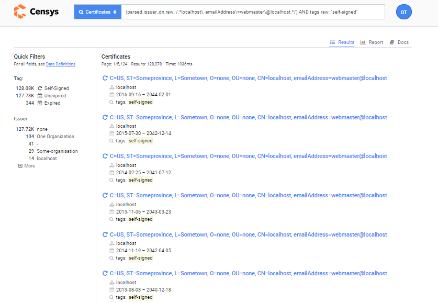The height and width of the screenshot is (303, 438).
Task: Click the self-signed tag under 2015-11-06 certificate
Action: [141, 219]
